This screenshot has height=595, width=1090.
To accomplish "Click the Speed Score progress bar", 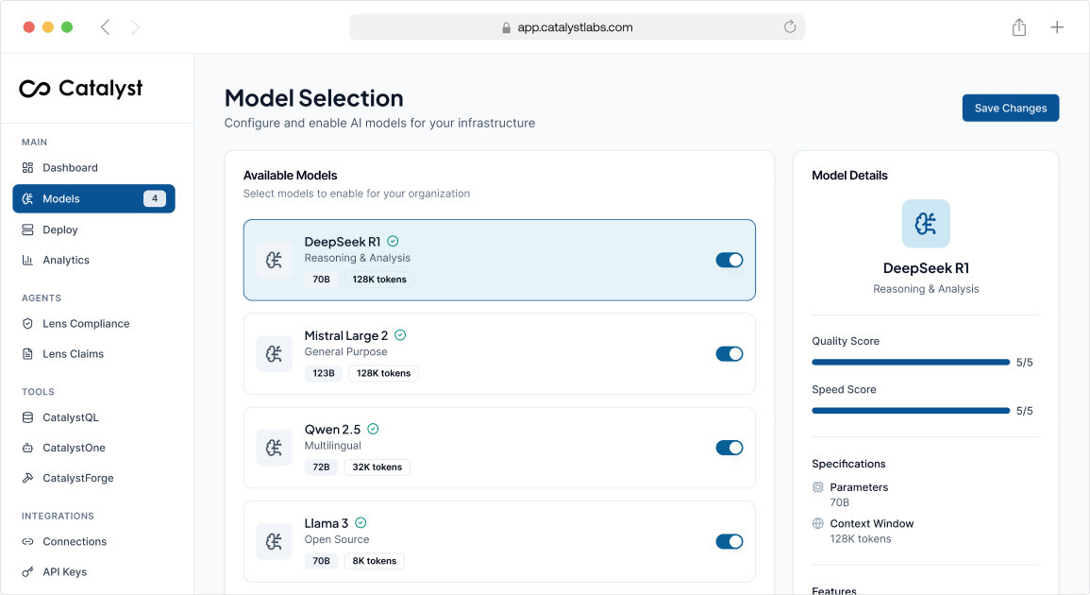I will [x=911, y=411].
